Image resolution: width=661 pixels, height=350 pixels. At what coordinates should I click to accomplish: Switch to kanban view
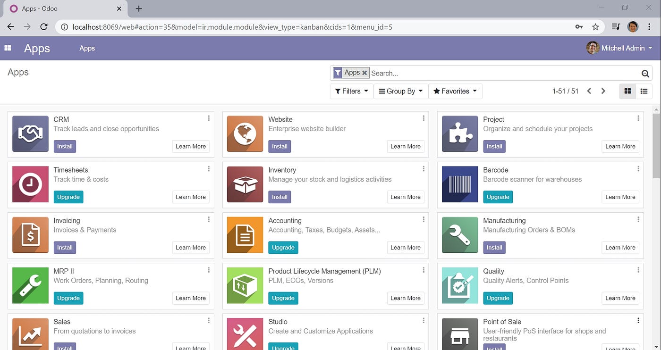click(x=627, y=91)
